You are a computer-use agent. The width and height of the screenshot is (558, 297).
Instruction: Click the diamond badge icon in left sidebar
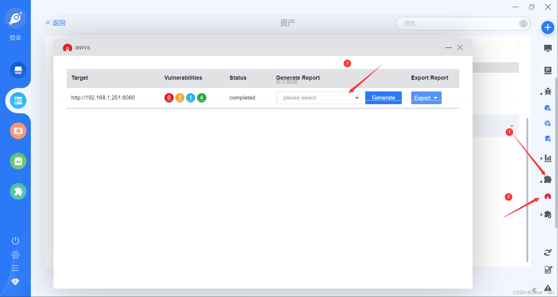(15, 281)
